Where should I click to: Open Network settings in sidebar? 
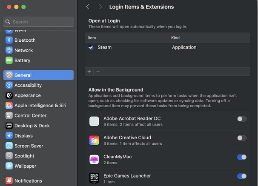[x=23, y=50]
